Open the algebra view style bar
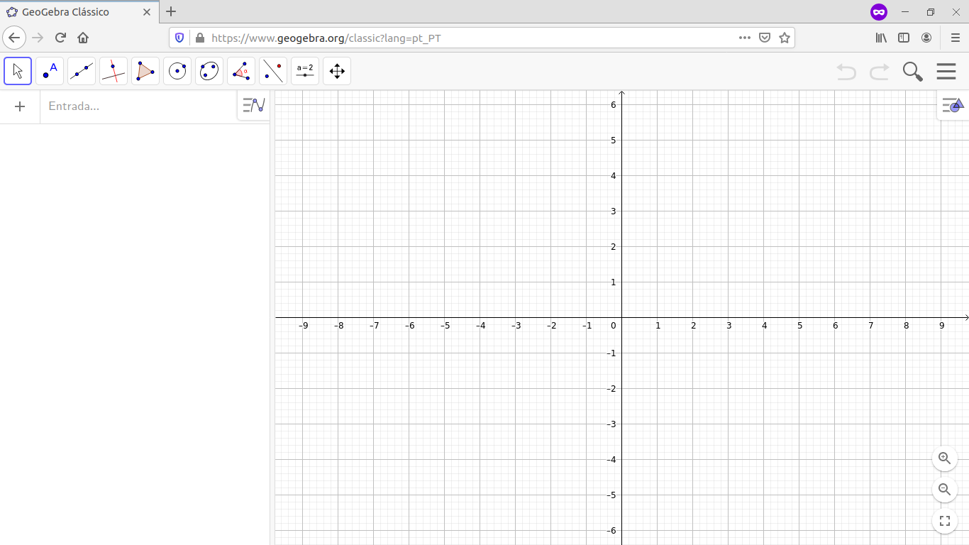Image resolution: width=969 pixels, height=545 pixels. (254, 106)
